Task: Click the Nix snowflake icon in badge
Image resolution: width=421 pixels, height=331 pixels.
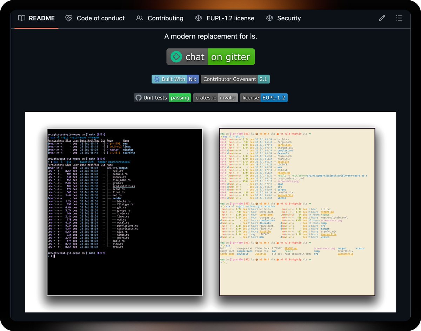Action: [x=157, y=79]
